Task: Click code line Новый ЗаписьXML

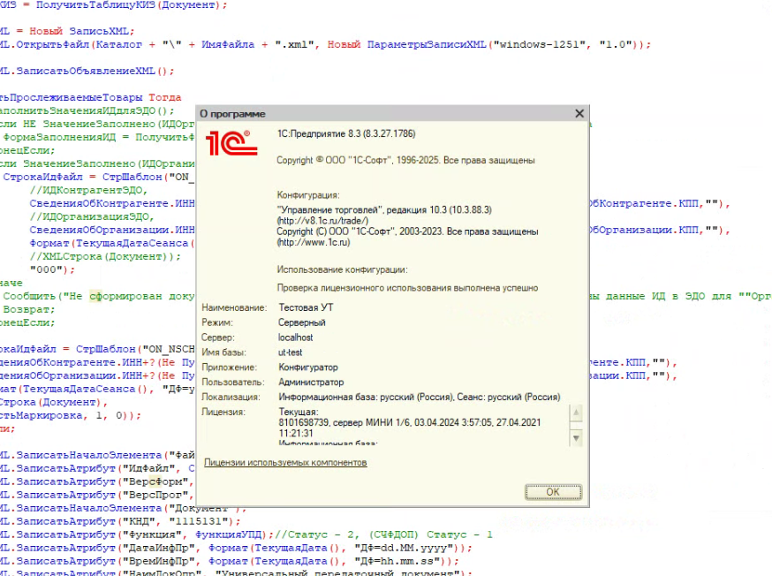Action: (67, 32)
